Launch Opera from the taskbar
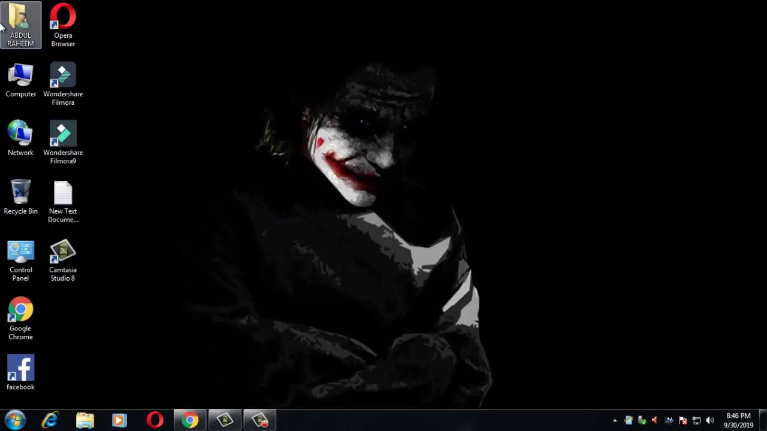 pyautogui.click(x=155, y=420)
